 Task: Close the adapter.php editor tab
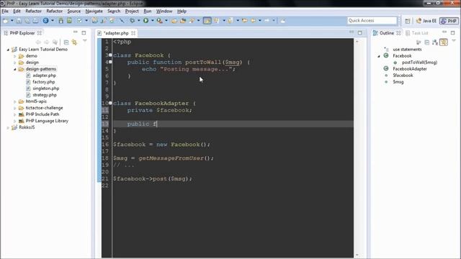tap(133, 33)
